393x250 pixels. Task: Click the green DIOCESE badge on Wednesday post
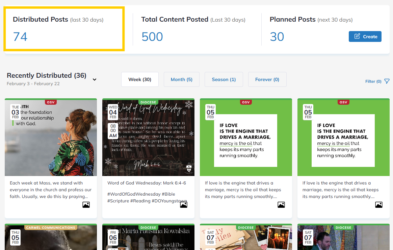coord(148,102)
